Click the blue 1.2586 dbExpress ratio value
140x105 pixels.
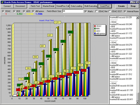click(39, 14)
